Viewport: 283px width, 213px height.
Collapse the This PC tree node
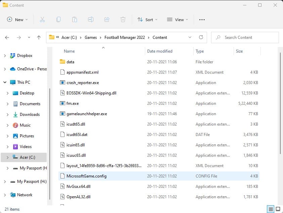5,82
